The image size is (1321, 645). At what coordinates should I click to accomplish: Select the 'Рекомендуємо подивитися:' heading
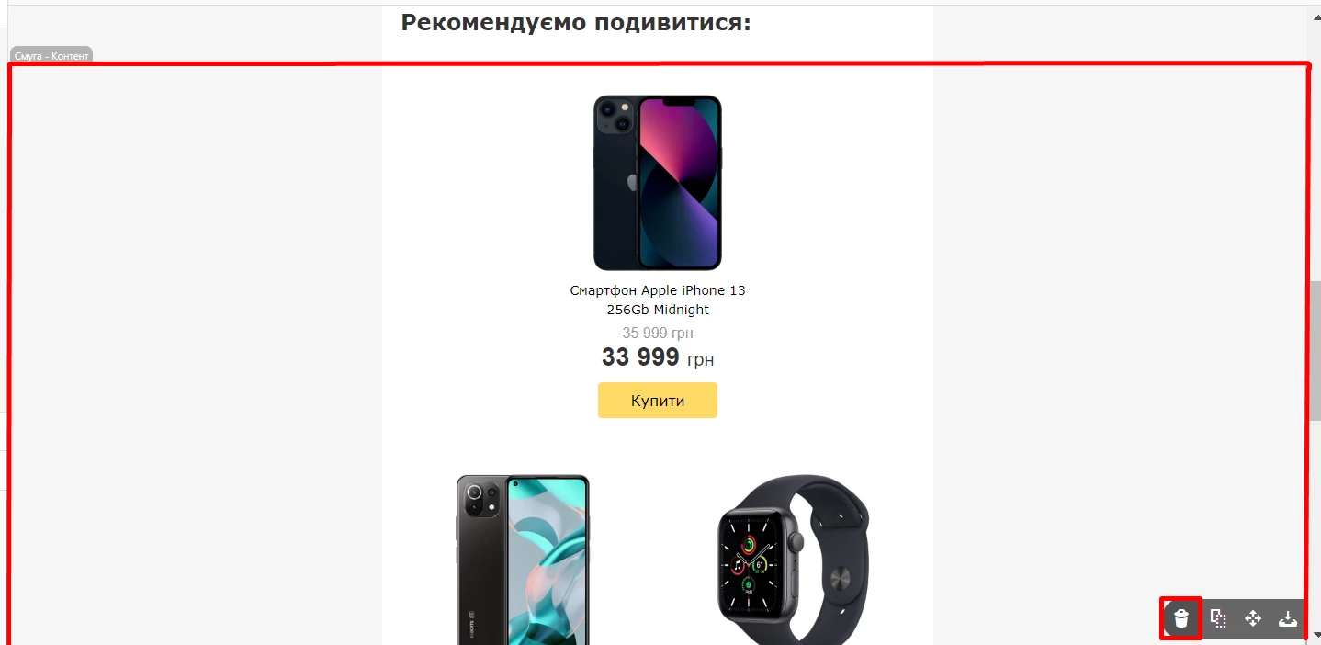576,22
